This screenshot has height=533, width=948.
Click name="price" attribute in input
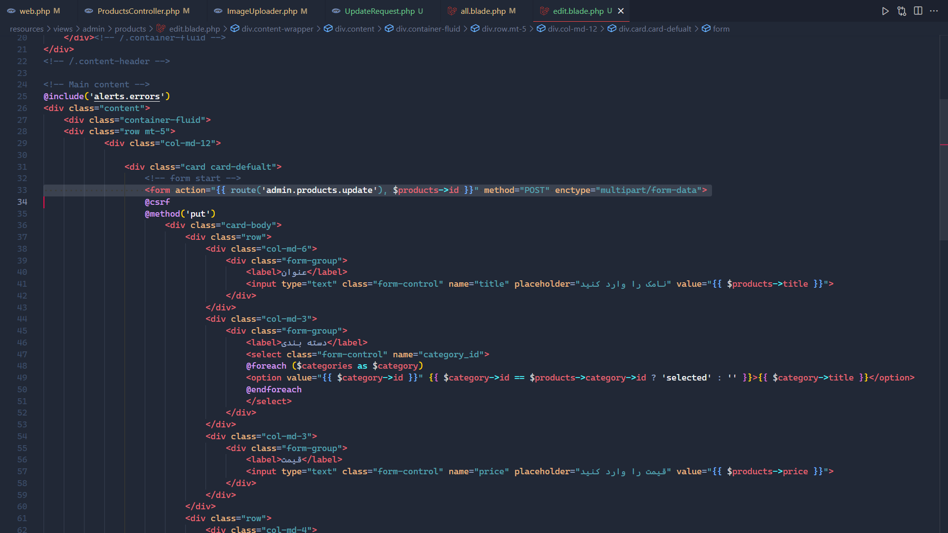(x=478, y=471)
